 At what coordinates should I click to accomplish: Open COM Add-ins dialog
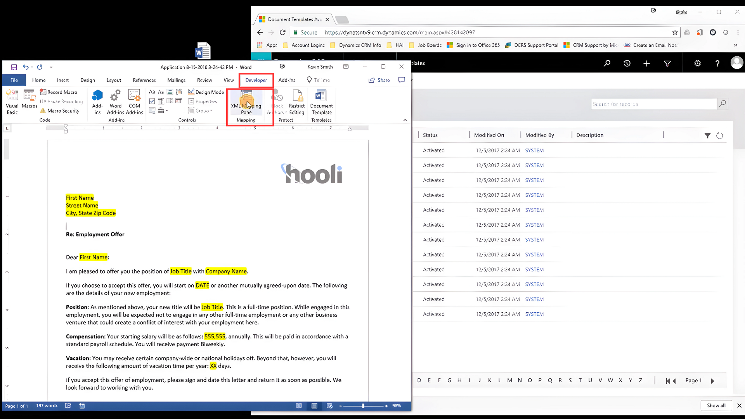(134, 102)
